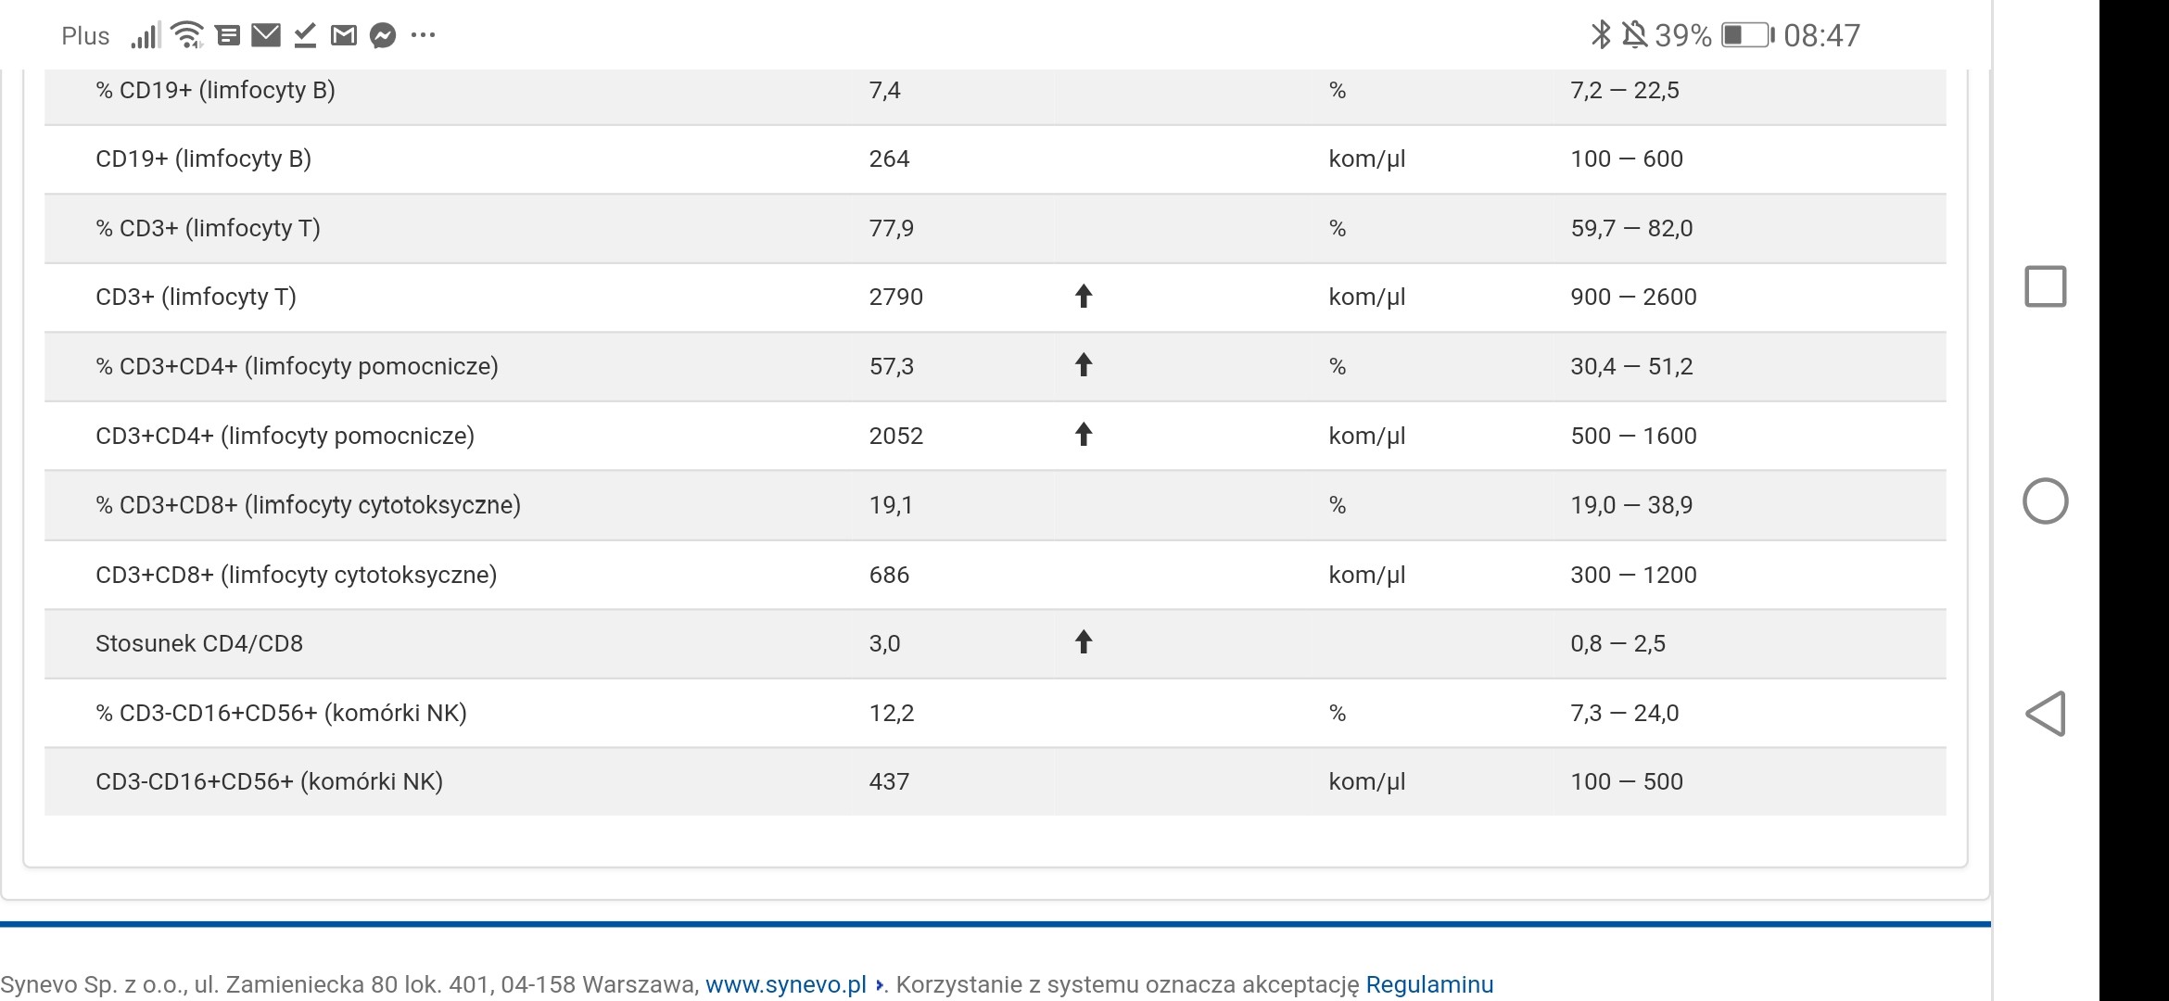The height and width of the screenshot is (1001, 2169).
Task: Tap the clock showing 08:47
Action: point(1821,35)
